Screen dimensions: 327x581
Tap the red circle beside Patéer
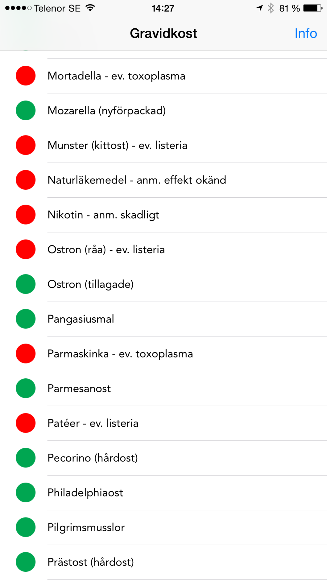coord(26,423)
